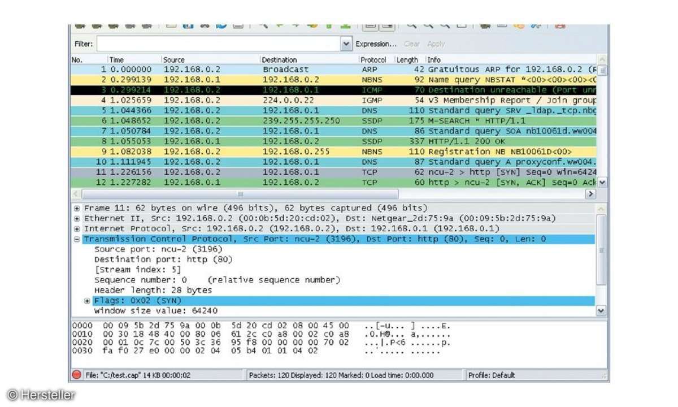
Task: Select the Destination port: http (80) field
Action: pyautogui.click(x=163, y=259)
